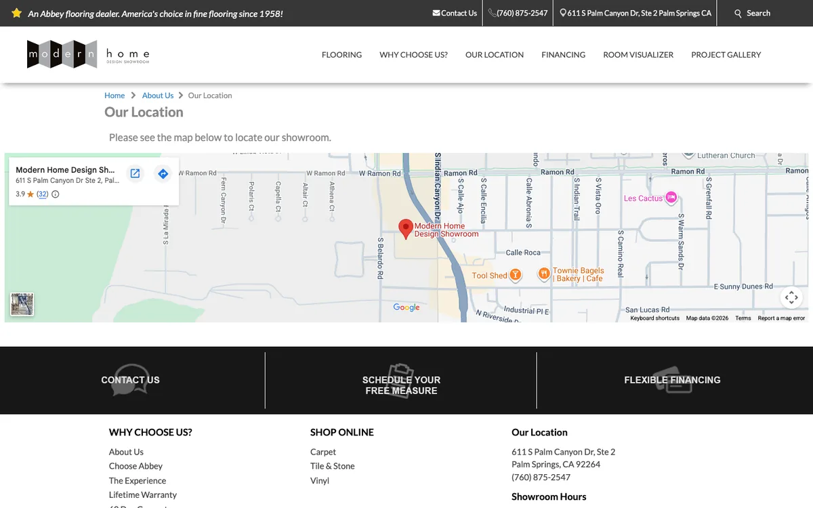The width and height of the screenshot is (813, 508).
Task: Open map camera controls button
Action: (791, 297)
